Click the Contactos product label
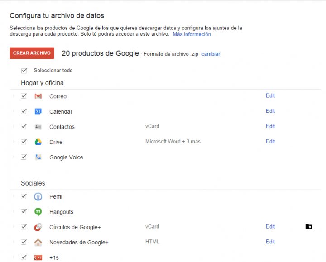This screenshot has height=262, width=326. pos(62,127)
